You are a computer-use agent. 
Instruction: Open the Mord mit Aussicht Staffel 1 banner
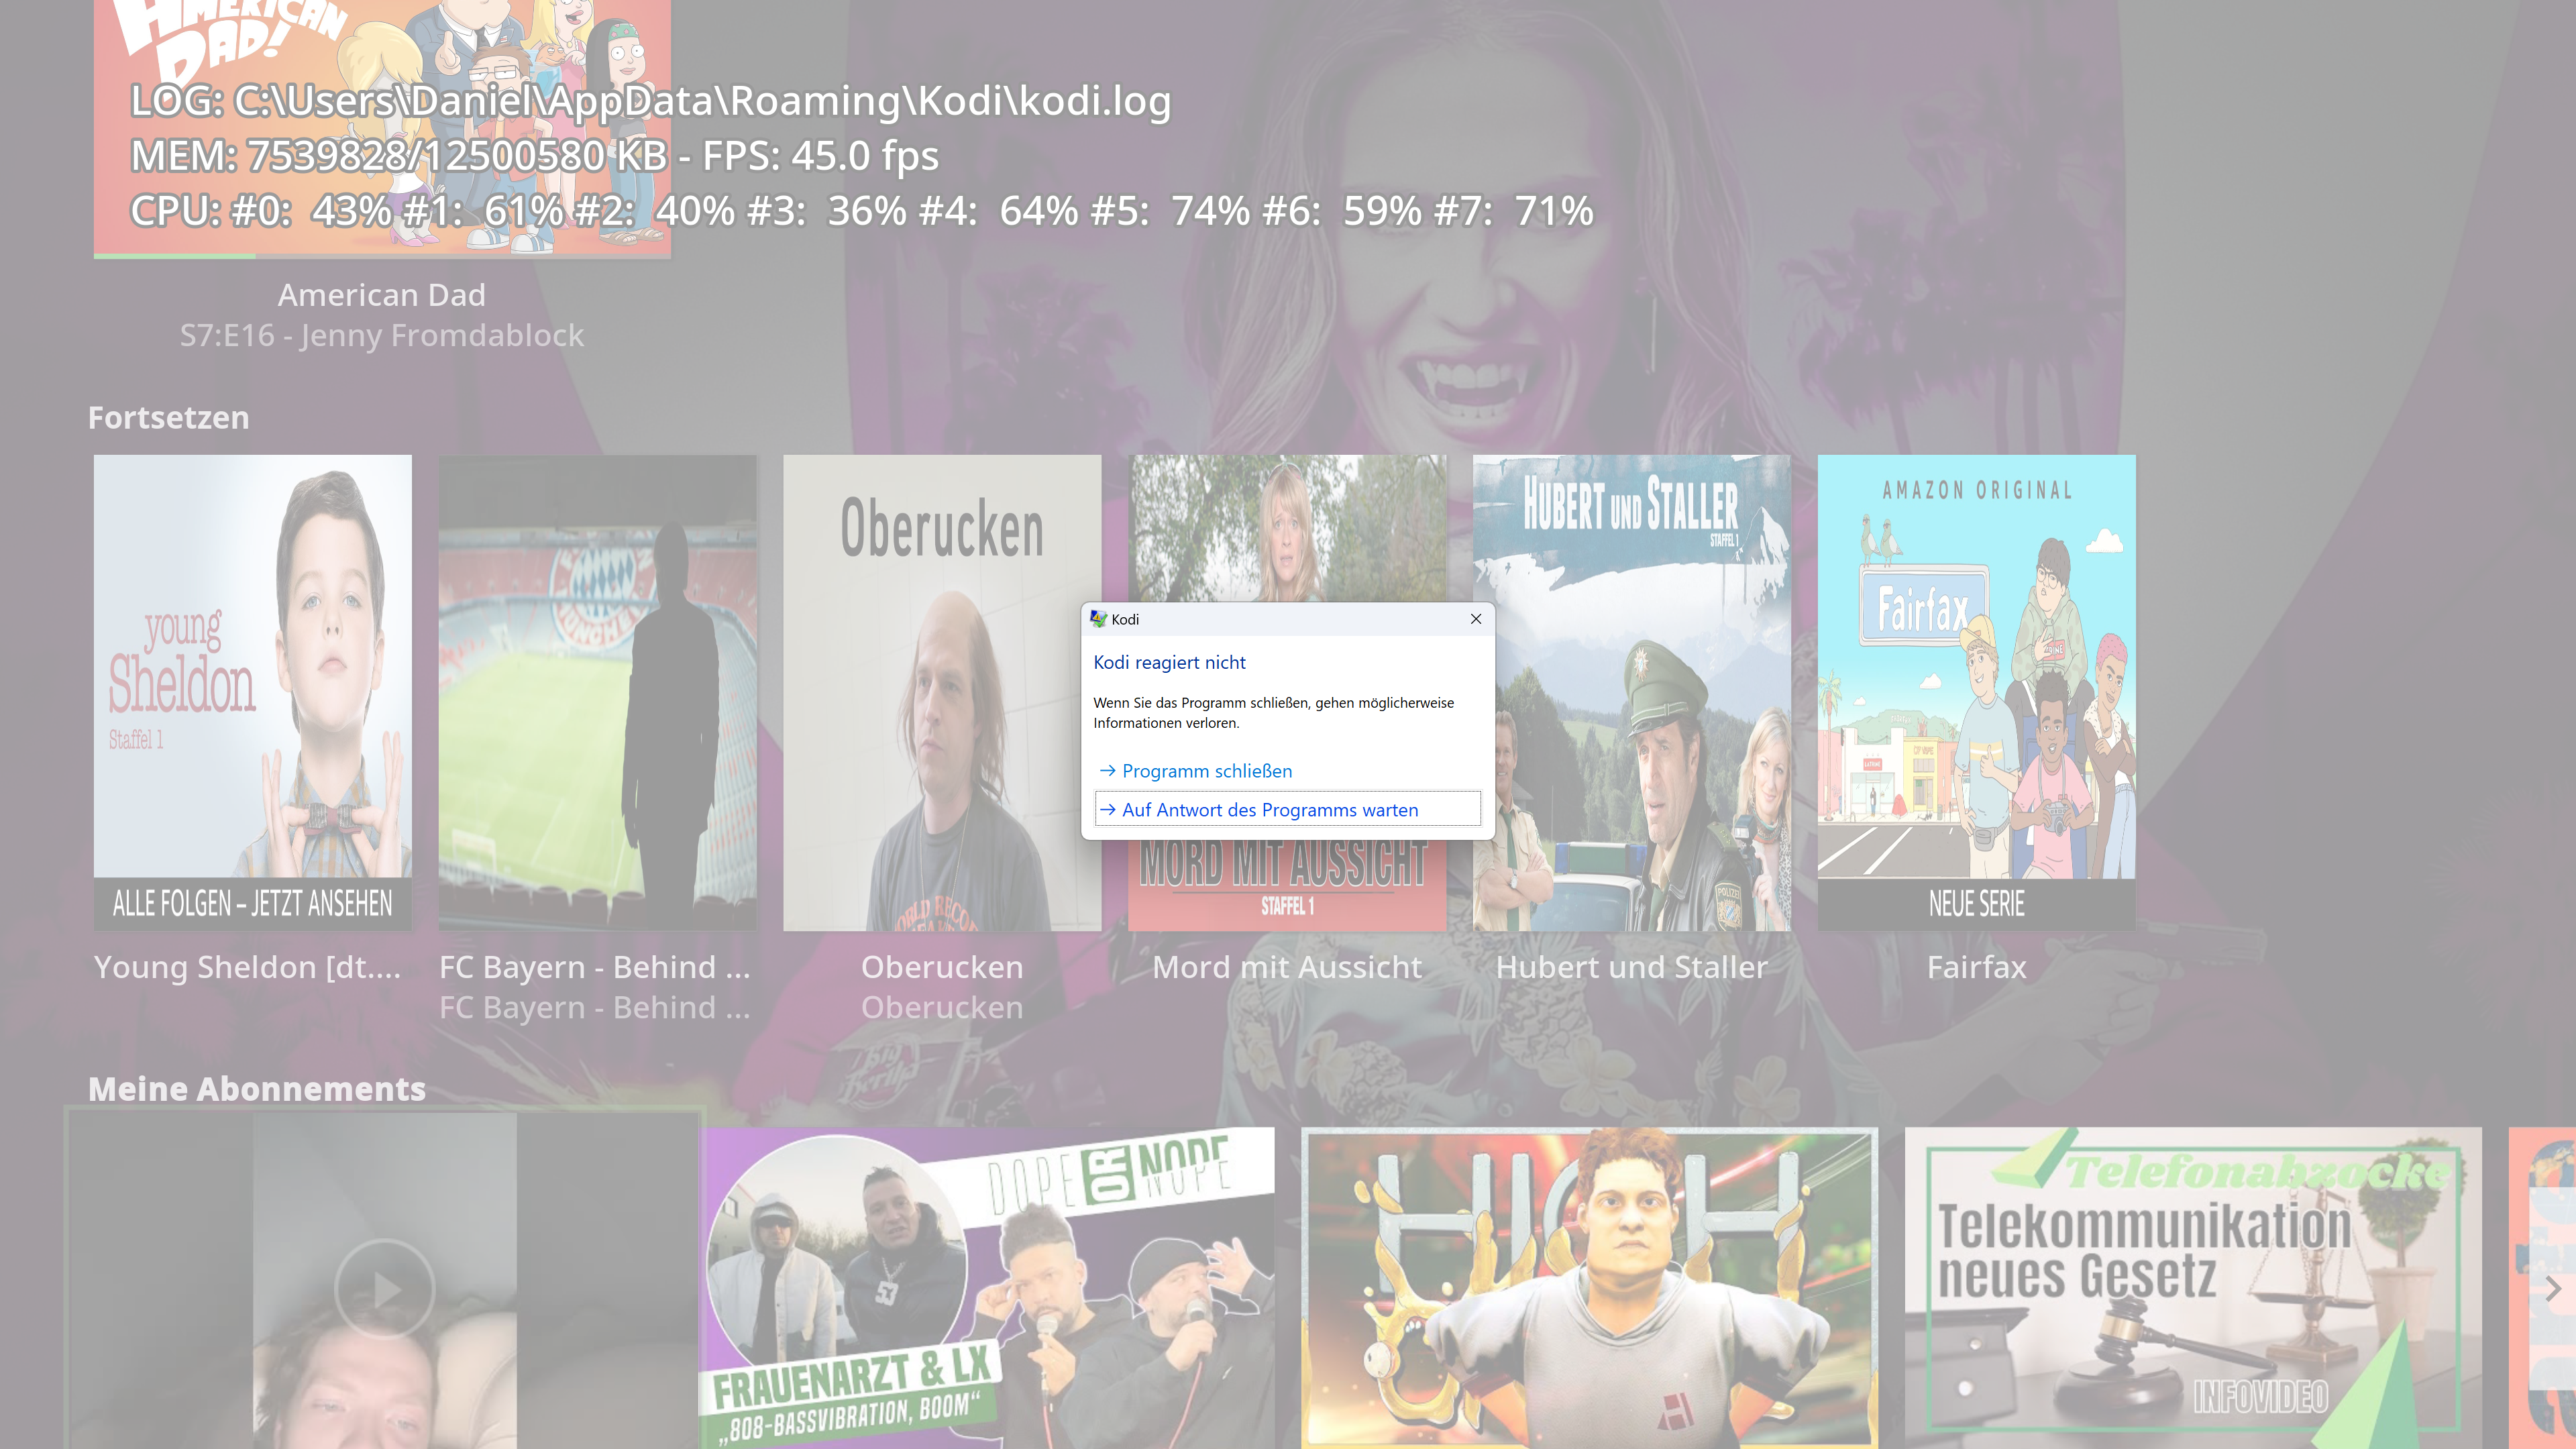[x=1287, y=885]
